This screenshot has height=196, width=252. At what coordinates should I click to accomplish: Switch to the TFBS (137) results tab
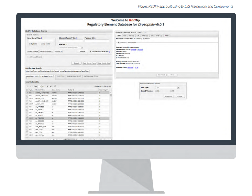61,76
